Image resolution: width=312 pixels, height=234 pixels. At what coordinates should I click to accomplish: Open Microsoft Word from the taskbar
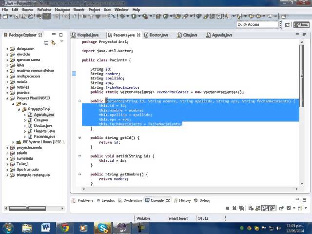coord(45,228)
